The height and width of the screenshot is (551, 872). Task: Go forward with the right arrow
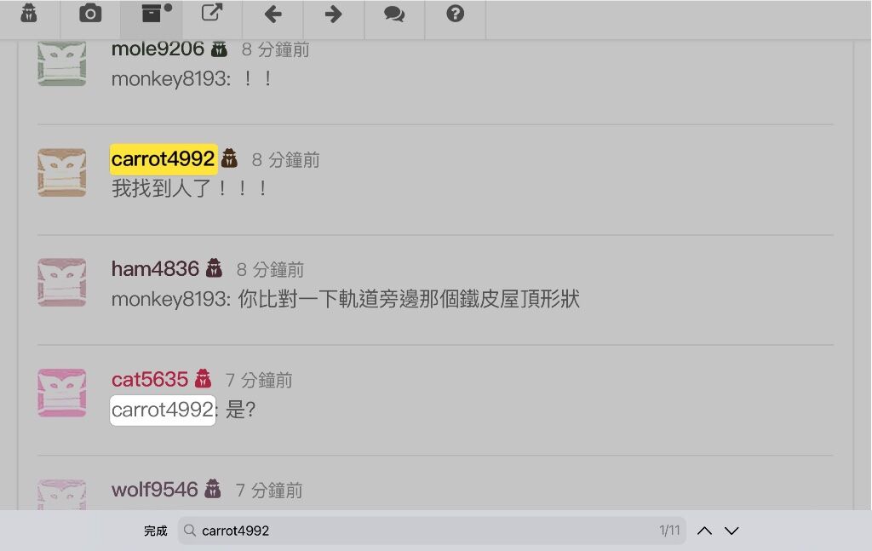pyautogui.click(x=334, y=14)
